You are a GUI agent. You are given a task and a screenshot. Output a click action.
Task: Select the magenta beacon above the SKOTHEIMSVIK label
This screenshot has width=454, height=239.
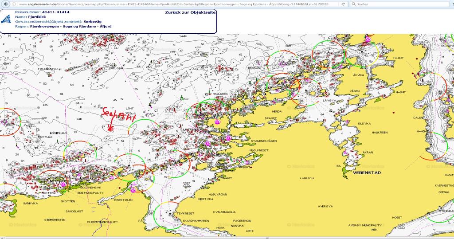63,184
